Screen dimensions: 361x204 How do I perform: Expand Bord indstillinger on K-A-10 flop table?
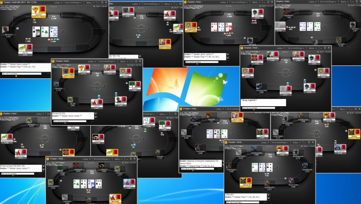click(74, 3)
